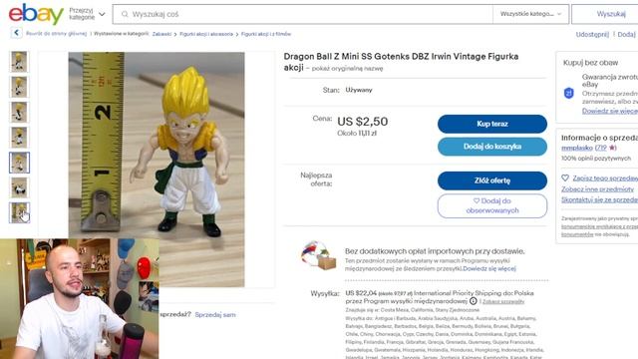638x359 pixels.
Task: Click the Złóż ofertę button
Action: (x=492, y=180)
